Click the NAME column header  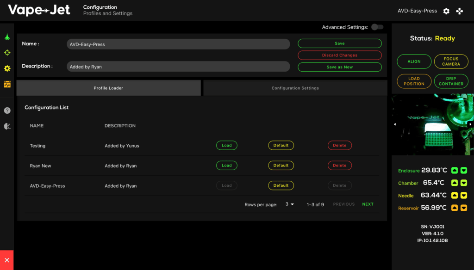pyautogui.click(x=37, y=126)
